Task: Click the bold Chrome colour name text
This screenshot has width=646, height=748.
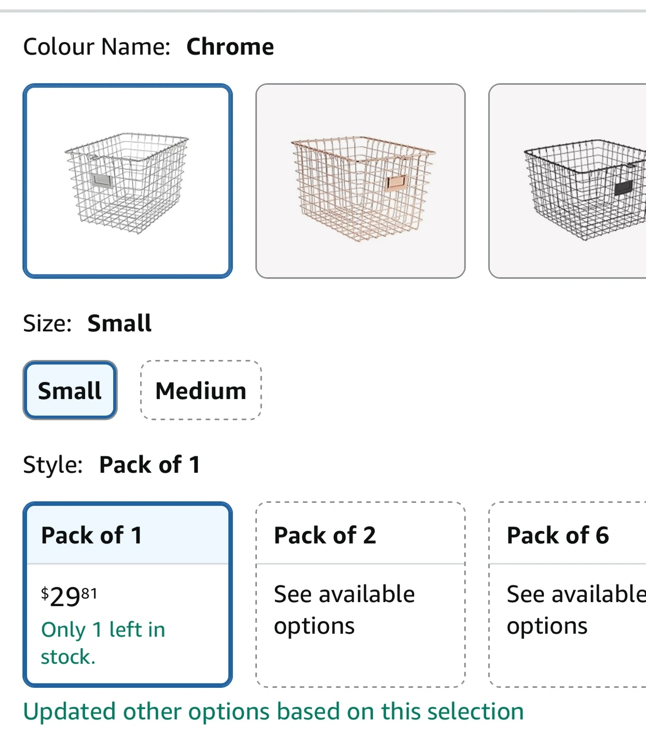Action: (230, 47)
